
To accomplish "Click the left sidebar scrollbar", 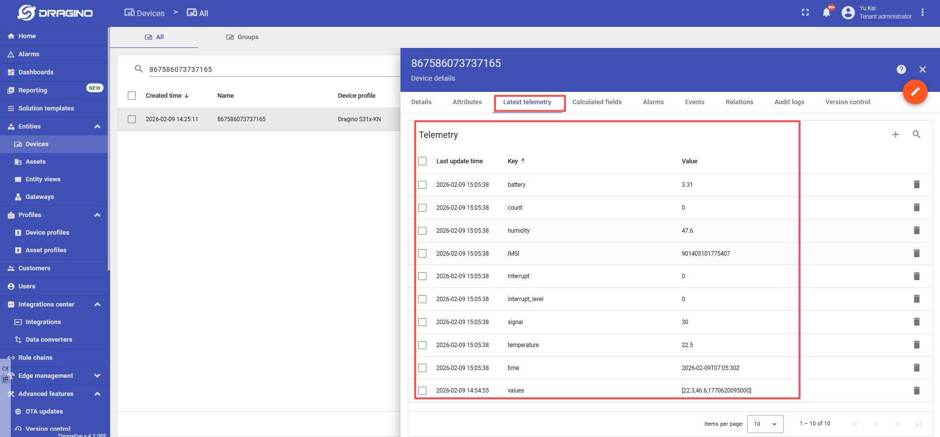I will point(109,149).
